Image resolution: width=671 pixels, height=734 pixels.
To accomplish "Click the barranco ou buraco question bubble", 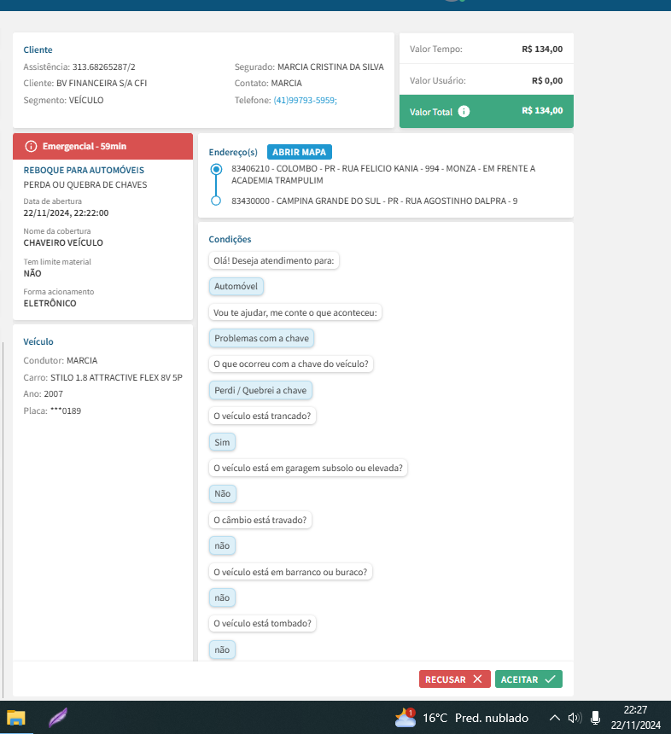I will (290, 572).
